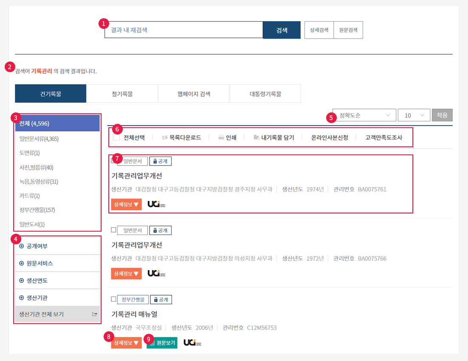Open the results-per-page dropdown showing 10

click(x=414, y=115)
